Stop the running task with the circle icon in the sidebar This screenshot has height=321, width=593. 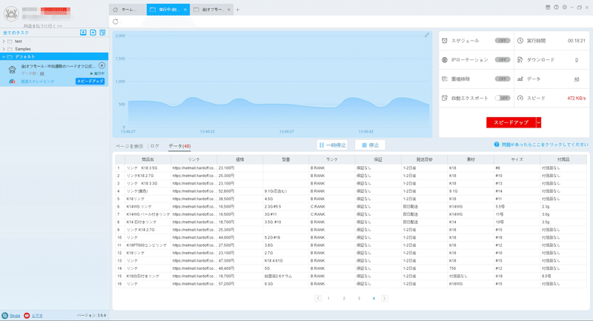tap(102, 65)
